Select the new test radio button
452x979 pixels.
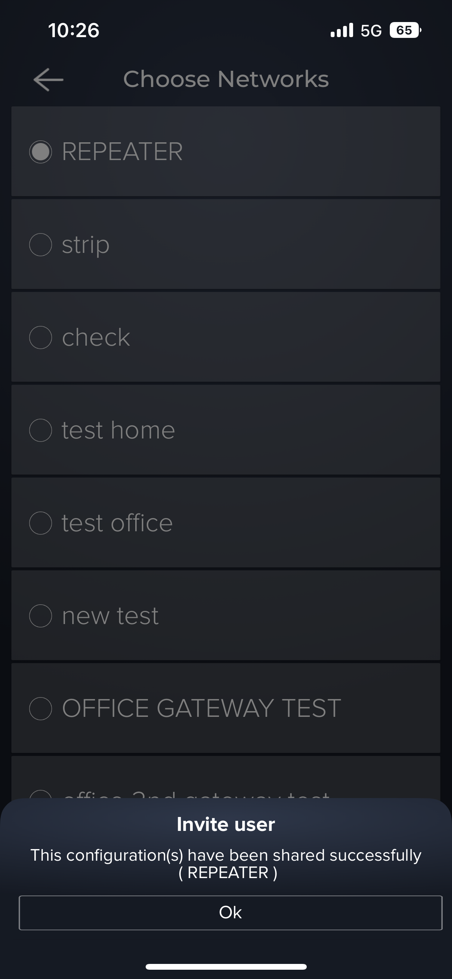pos(41,616)
